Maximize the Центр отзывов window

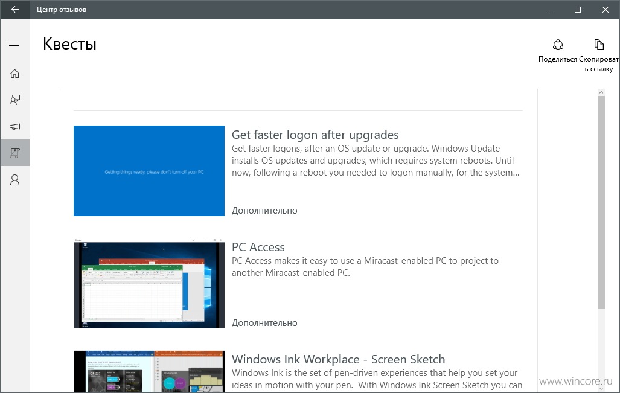point(577,10)
